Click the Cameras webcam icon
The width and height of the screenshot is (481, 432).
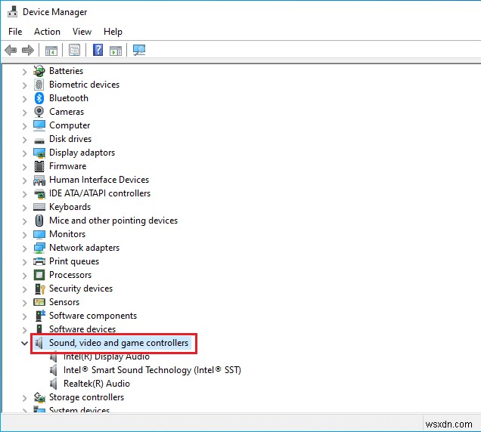[39, 112]
